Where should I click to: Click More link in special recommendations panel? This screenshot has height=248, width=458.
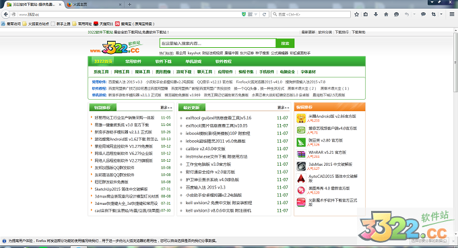pos(166,108)
